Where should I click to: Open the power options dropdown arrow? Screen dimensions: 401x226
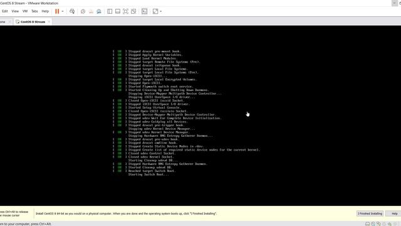pyautogui.click(x=63, y=11)
